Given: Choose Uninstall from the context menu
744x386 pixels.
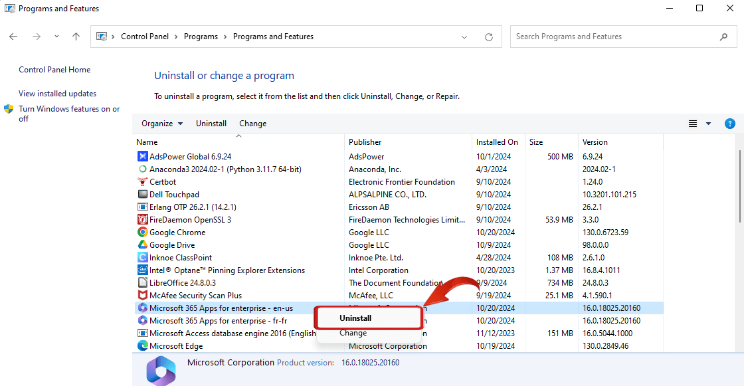Looking at the screenshot, I should pyautogui.click(x=355, y=318).
